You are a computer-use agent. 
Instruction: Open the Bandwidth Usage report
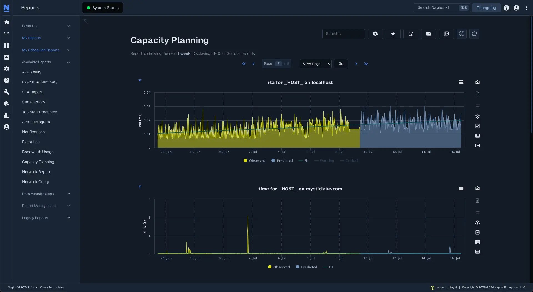click(x=38, y=152)
